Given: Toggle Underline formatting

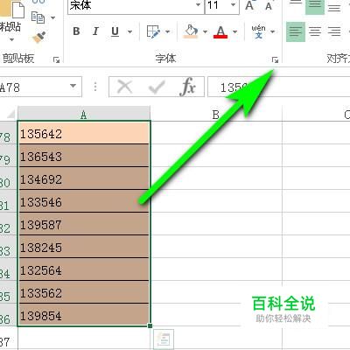Looking at the screenshot, I should click(x=115, y=31).
